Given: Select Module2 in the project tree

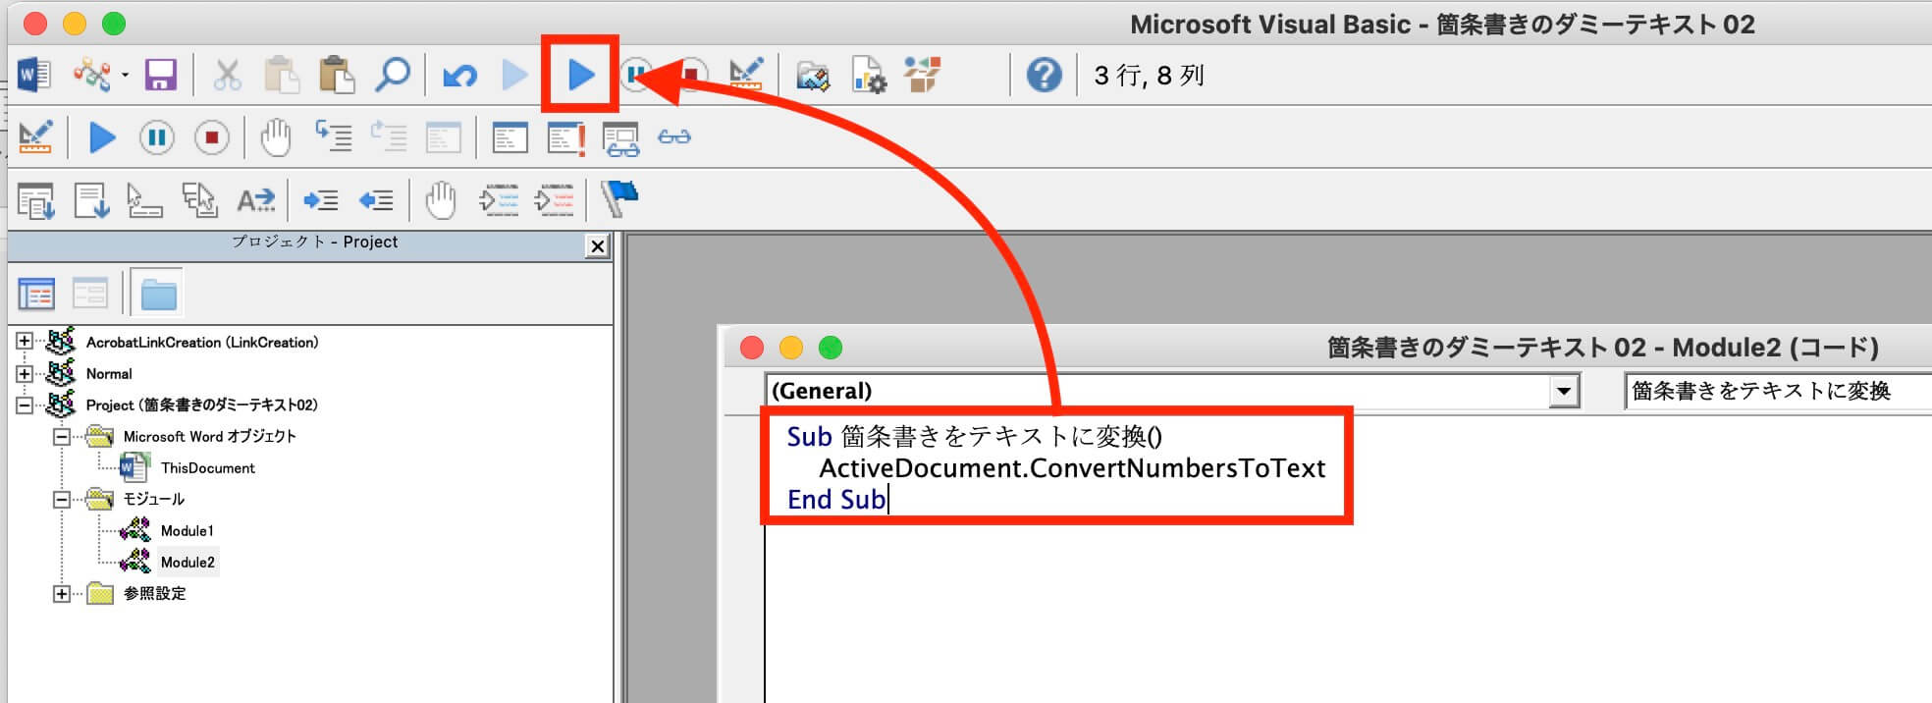Looking at the screenshot, I should [188, 563].
